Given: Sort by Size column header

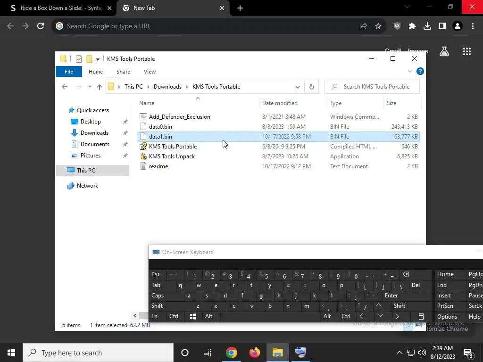Looking at the screenshot, I should tap(391, 103).
